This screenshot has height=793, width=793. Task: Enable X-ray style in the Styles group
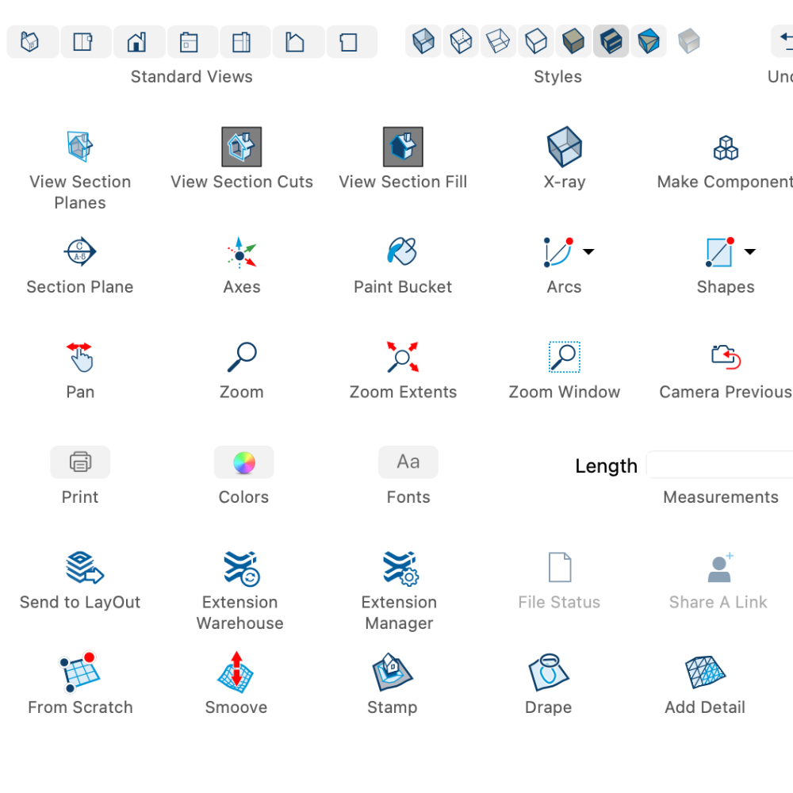(x=423, y=41)
